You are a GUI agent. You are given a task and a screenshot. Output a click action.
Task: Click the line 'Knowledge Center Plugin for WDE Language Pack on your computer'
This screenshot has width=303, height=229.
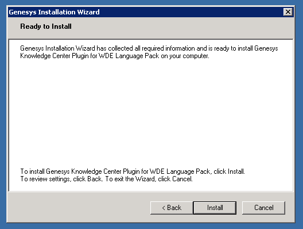pos(115,56)
